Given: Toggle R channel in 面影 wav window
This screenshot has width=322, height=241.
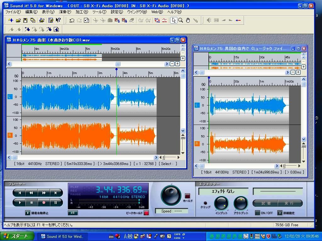Looking at the screenshot, I should [x=10, y=135].
